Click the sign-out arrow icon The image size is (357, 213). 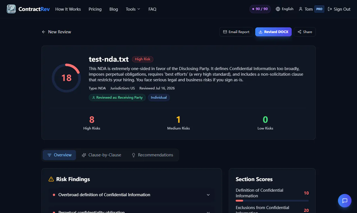(x=330, y=9)
